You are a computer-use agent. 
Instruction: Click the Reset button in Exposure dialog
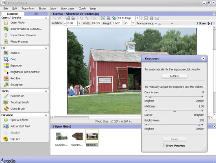click(x=174, y=139)
